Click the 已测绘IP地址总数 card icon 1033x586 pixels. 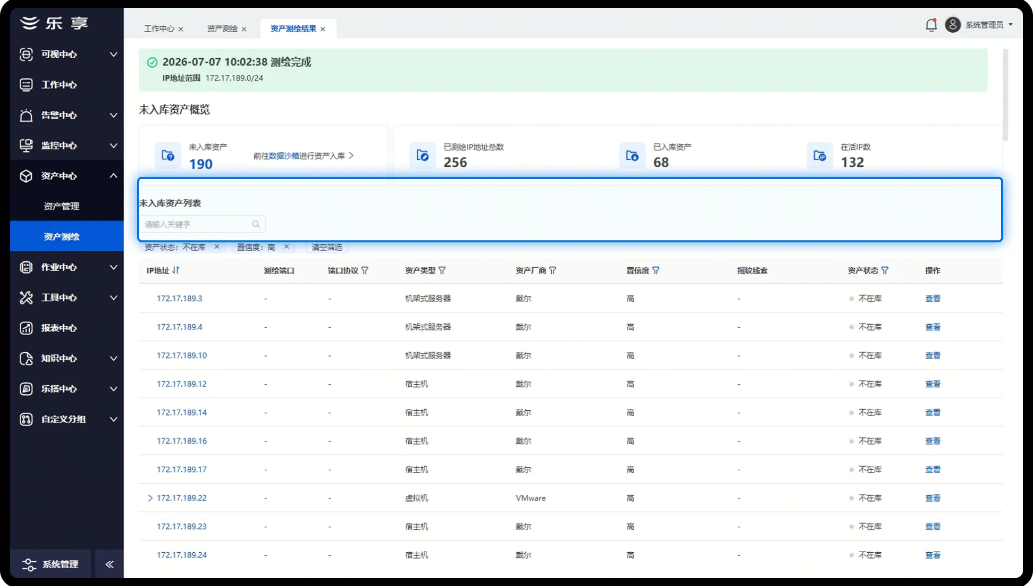pyautogui.click(x=423, y=155)
